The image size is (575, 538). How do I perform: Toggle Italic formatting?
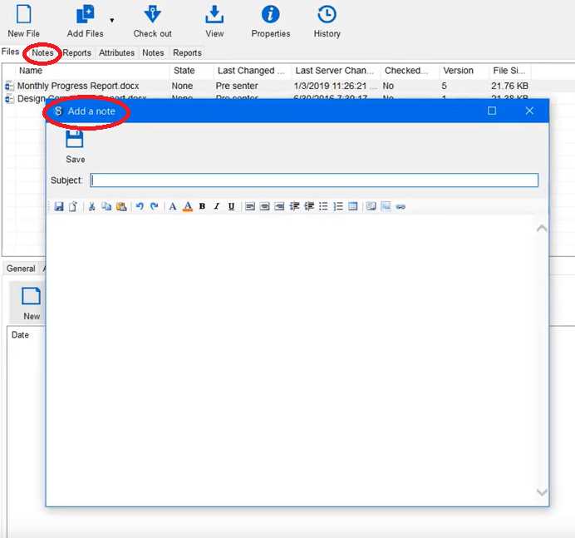point(217,206)
